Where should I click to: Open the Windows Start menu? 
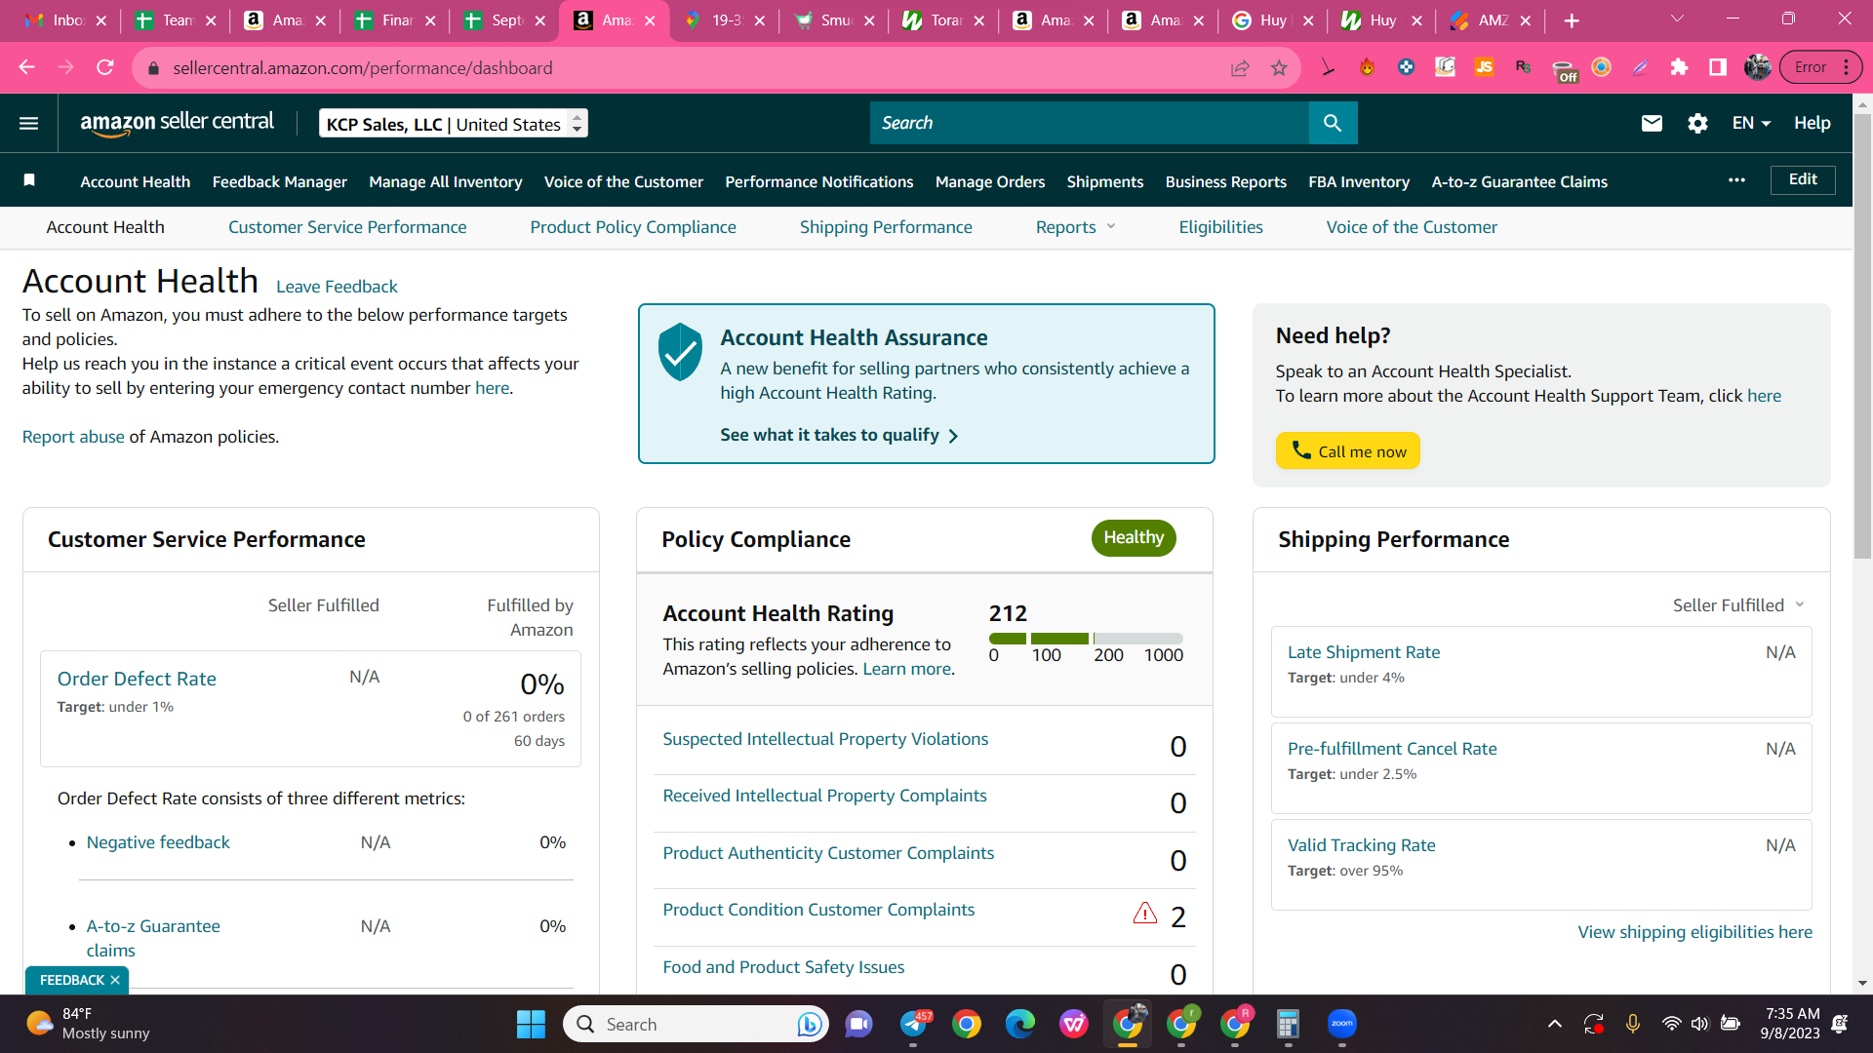pyautogui.click(x=531, y=1024)
